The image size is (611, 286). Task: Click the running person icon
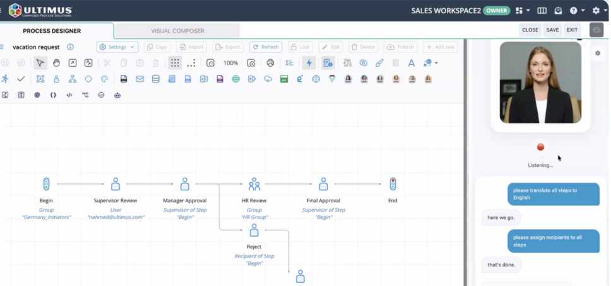coord(4,79)
